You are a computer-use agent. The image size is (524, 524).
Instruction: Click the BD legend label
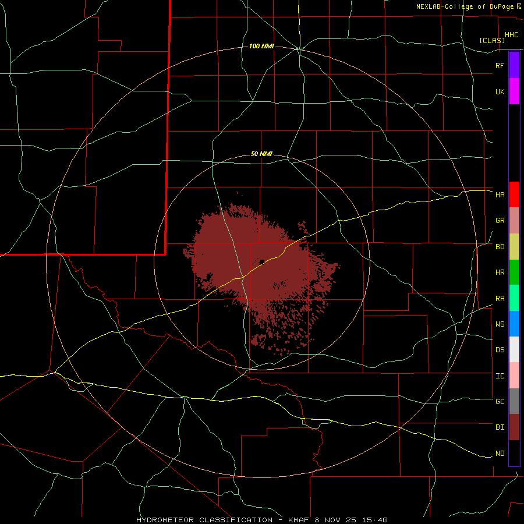(x=500, y=247)
